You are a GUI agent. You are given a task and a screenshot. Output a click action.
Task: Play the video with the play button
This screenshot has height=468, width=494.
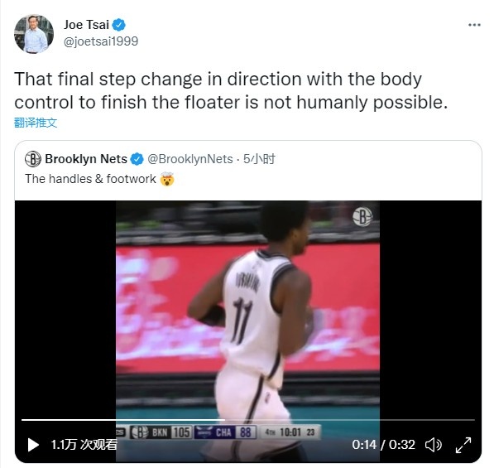point(33,445)
